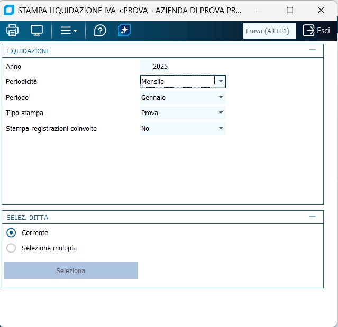Click the Trova search field
338x327 pixels.
coord(269,31)
